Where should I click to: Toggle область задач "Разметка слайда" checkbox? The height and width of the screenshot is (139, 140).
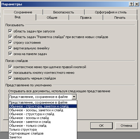pos(10,37)
